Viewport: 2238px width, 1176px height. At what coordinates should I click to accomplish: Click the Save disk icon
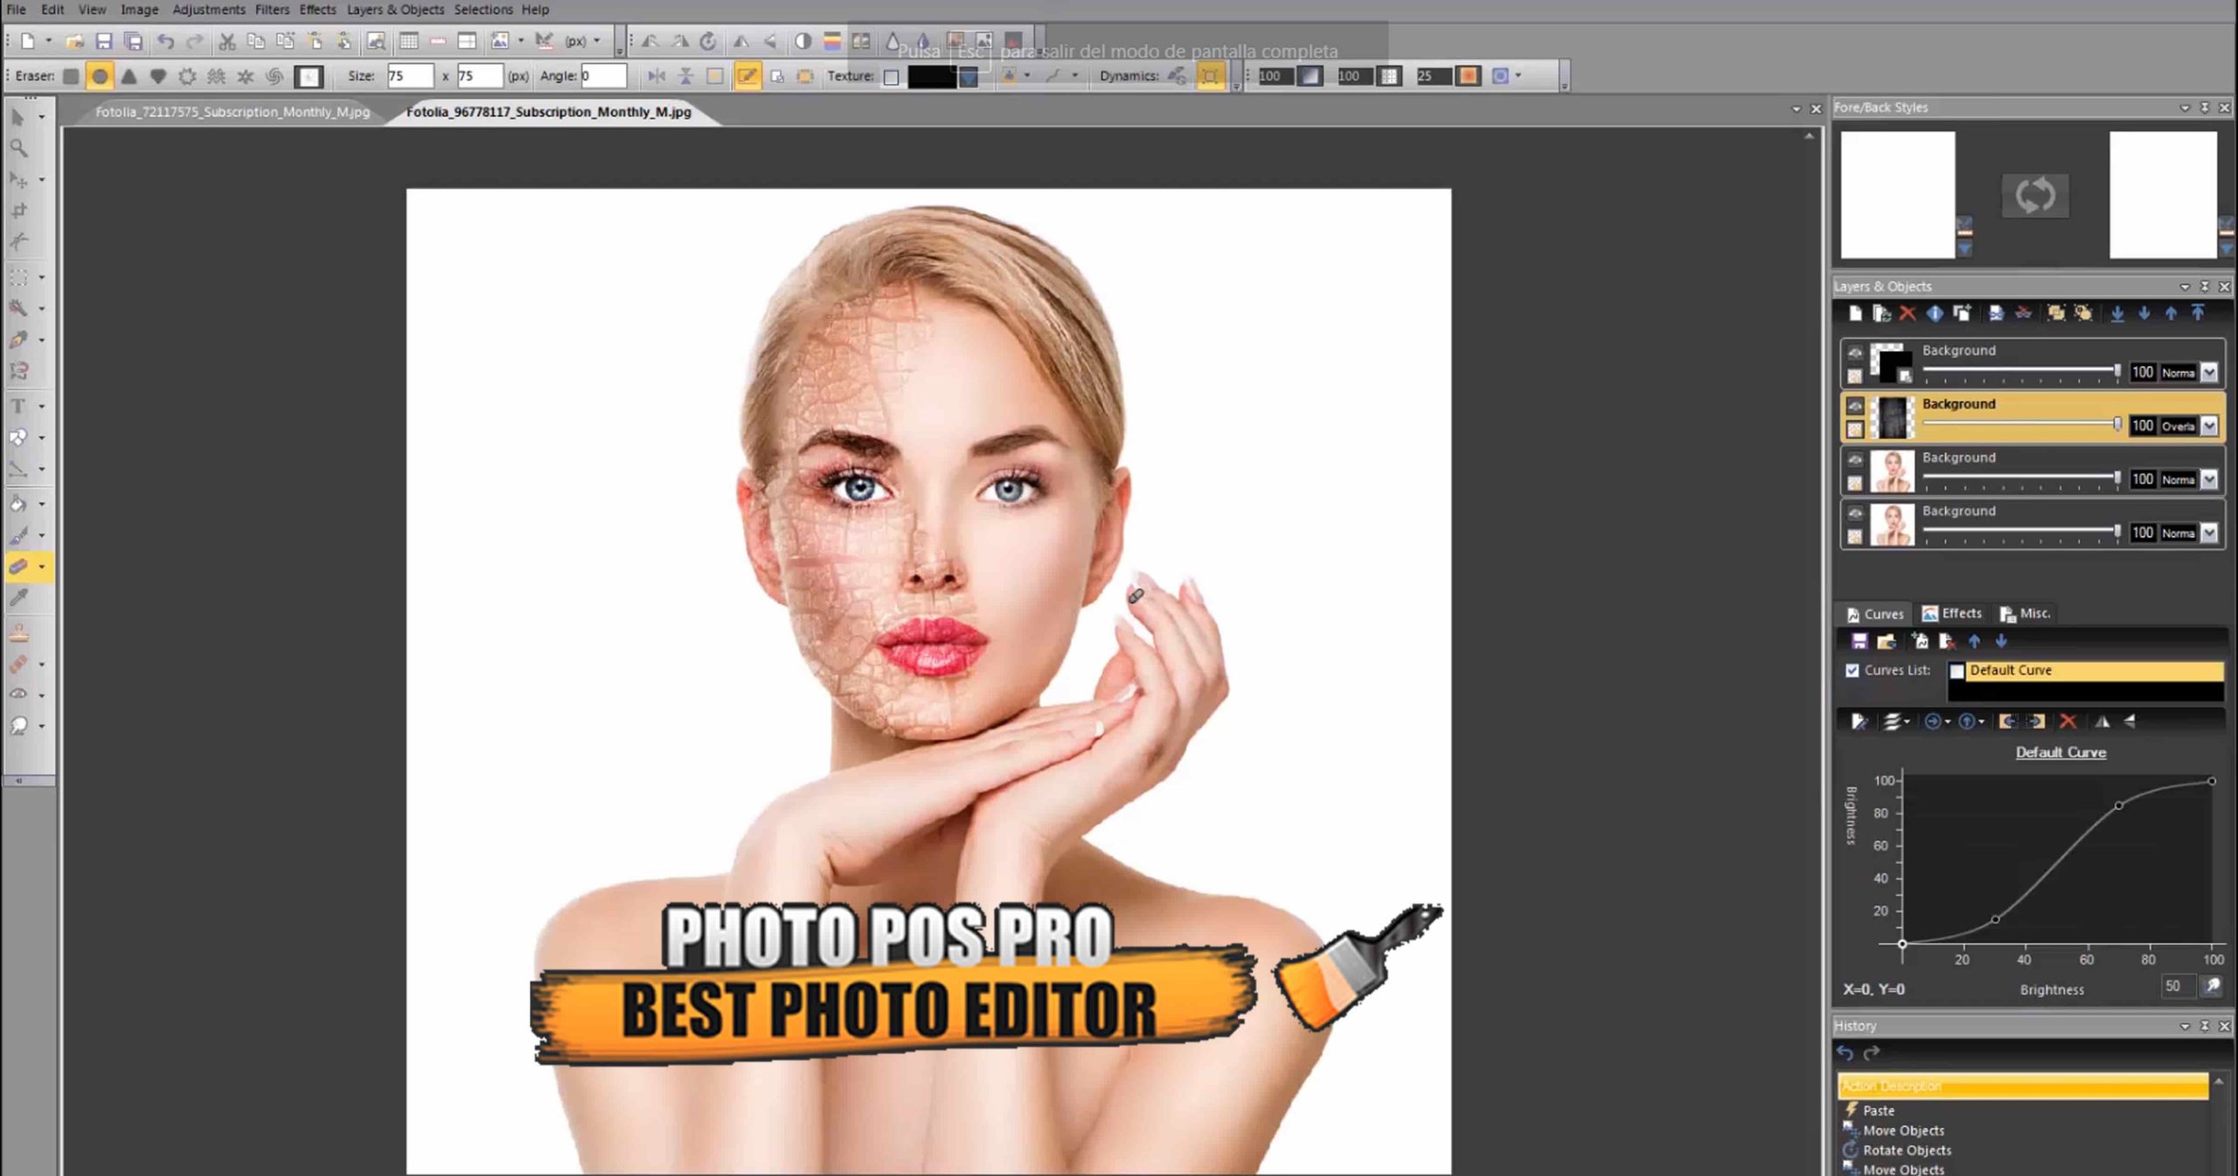104,41
